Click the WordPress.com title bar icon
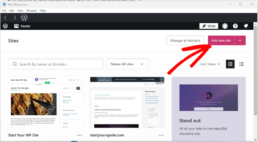Viewport: 258px width, 142px height. pos(4,5)
